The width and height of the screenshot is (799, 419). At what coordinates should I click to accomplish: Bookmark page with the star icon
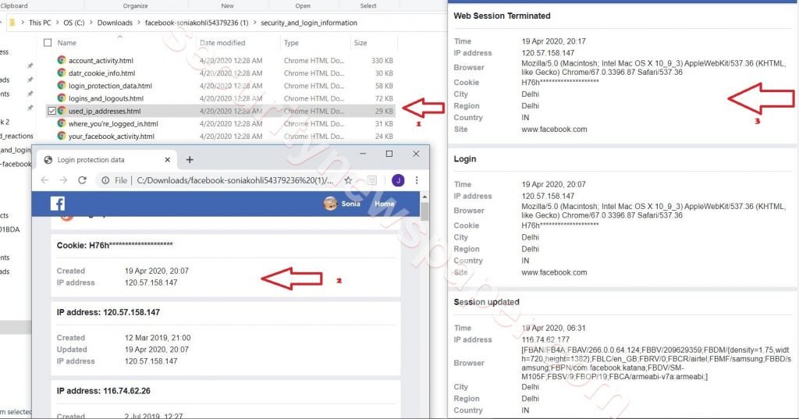point(348,180)
